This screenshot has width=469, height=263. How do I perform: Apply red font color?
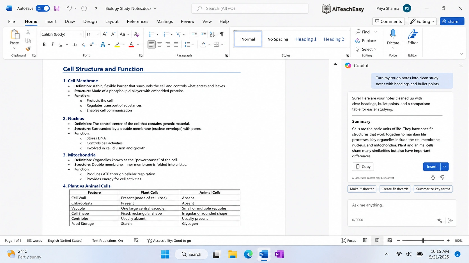click(131, 44)
